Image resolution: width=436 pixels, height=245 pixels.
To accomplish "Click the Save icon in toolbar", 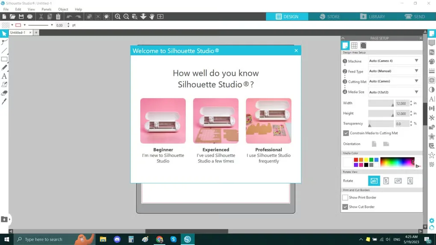I will 21,17.
